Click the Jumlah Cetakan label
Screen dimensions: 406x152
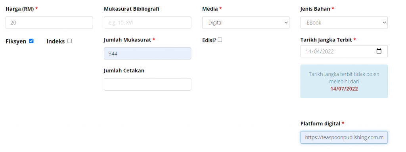coord(124,70)
